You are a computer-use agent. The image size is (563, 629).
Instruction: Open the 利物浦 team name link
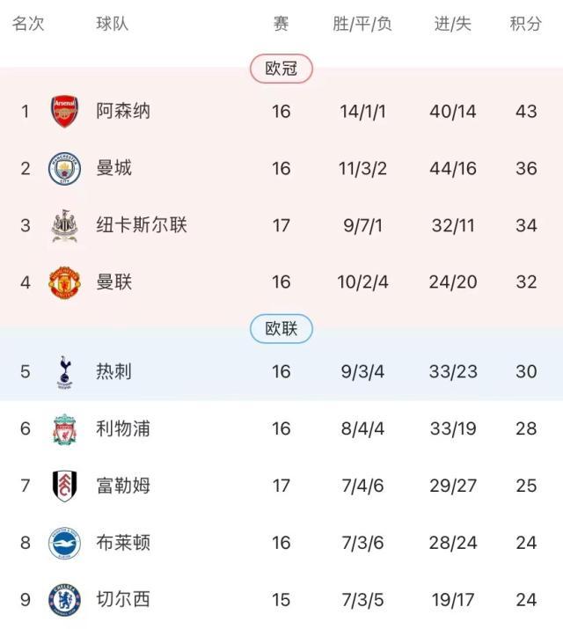pos(123,428)
